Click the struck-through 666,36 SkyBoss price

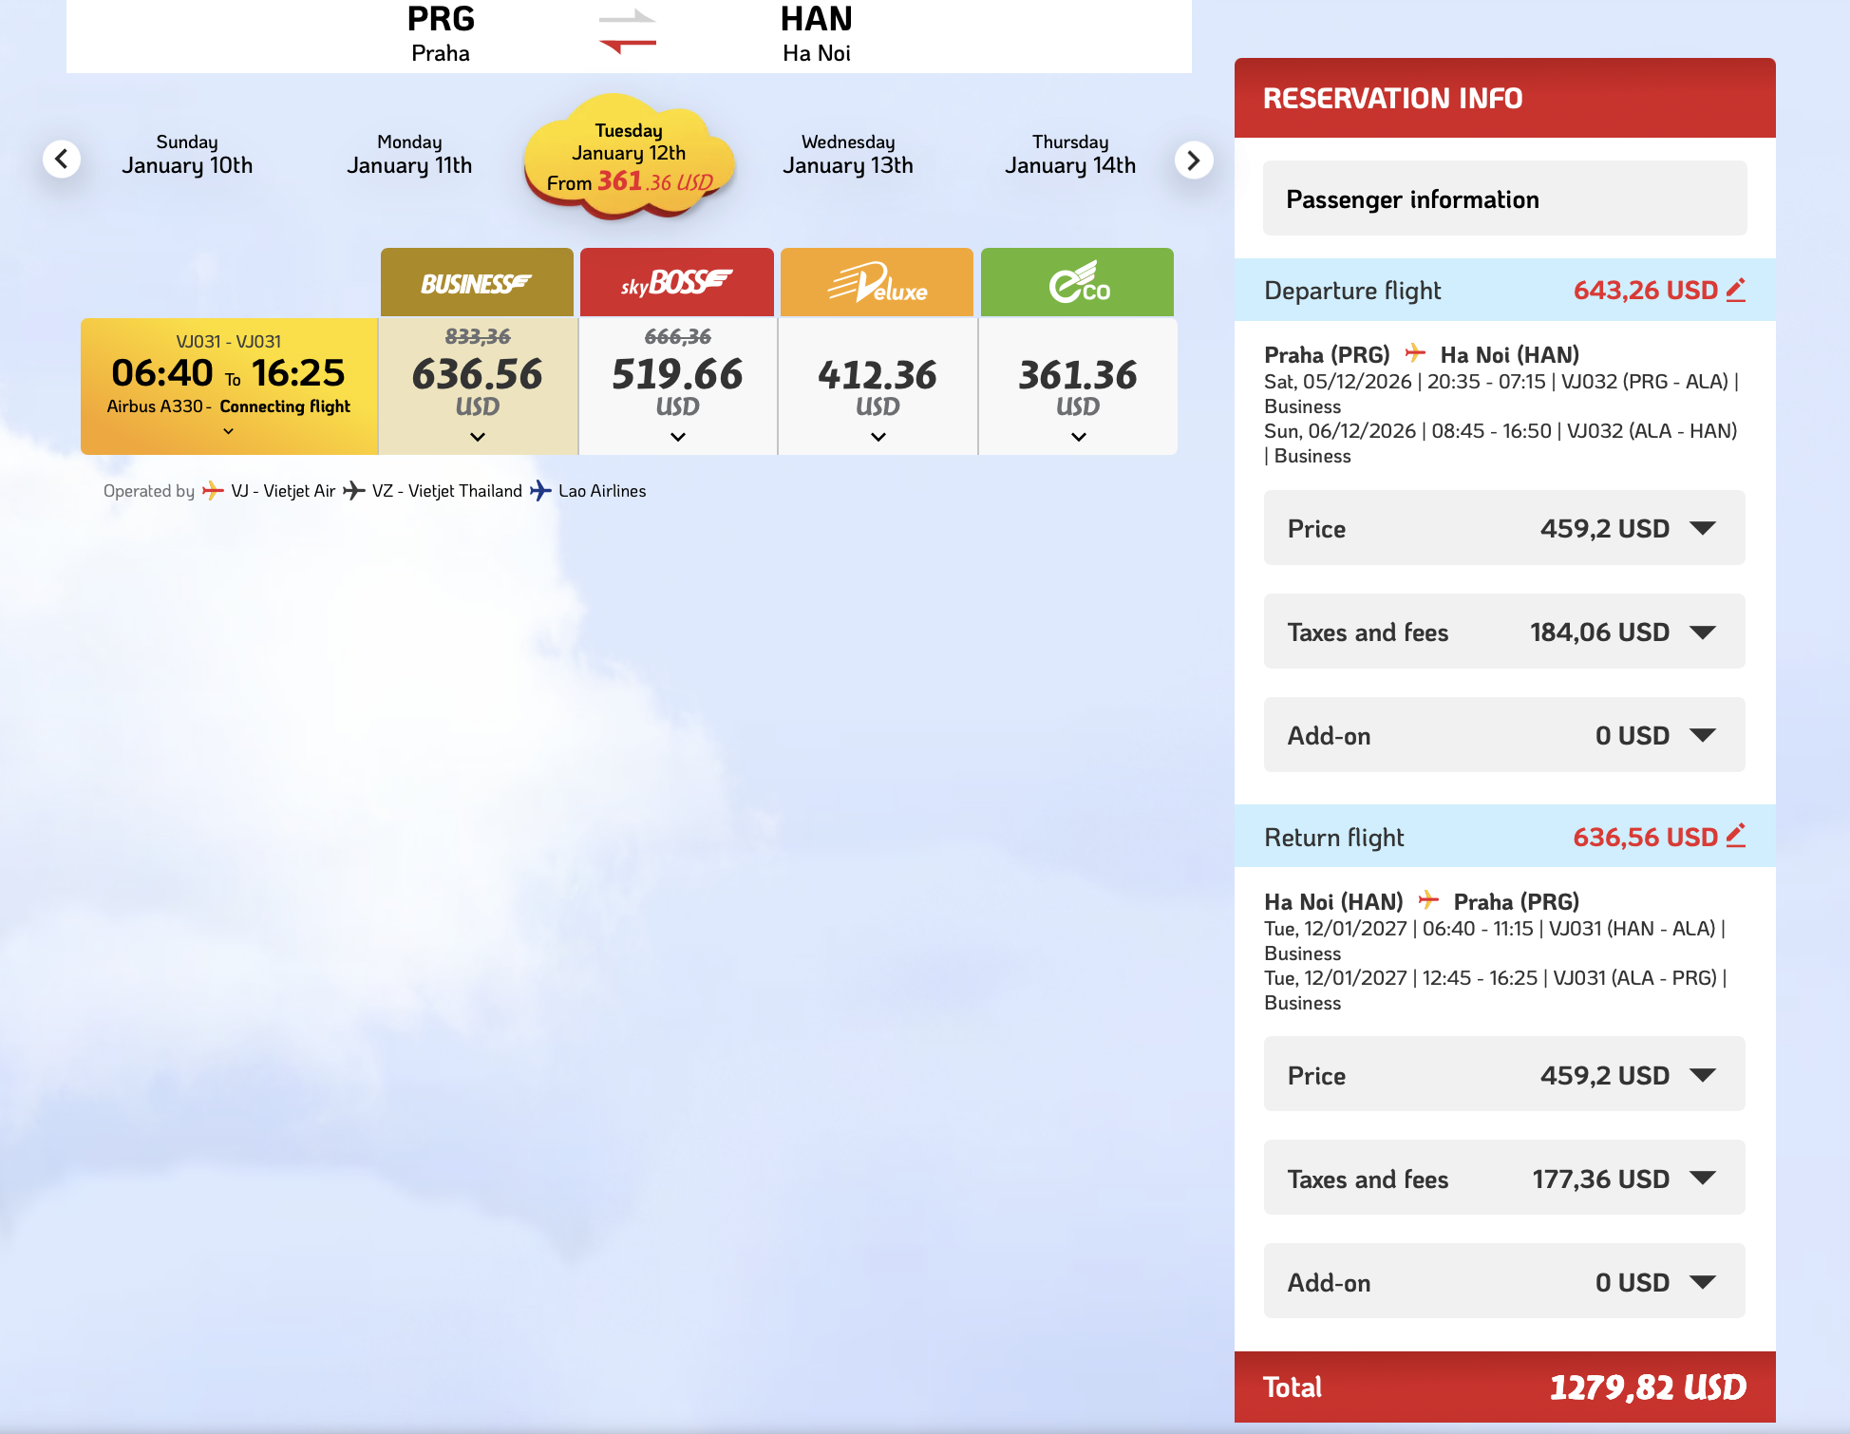point(678,337)
